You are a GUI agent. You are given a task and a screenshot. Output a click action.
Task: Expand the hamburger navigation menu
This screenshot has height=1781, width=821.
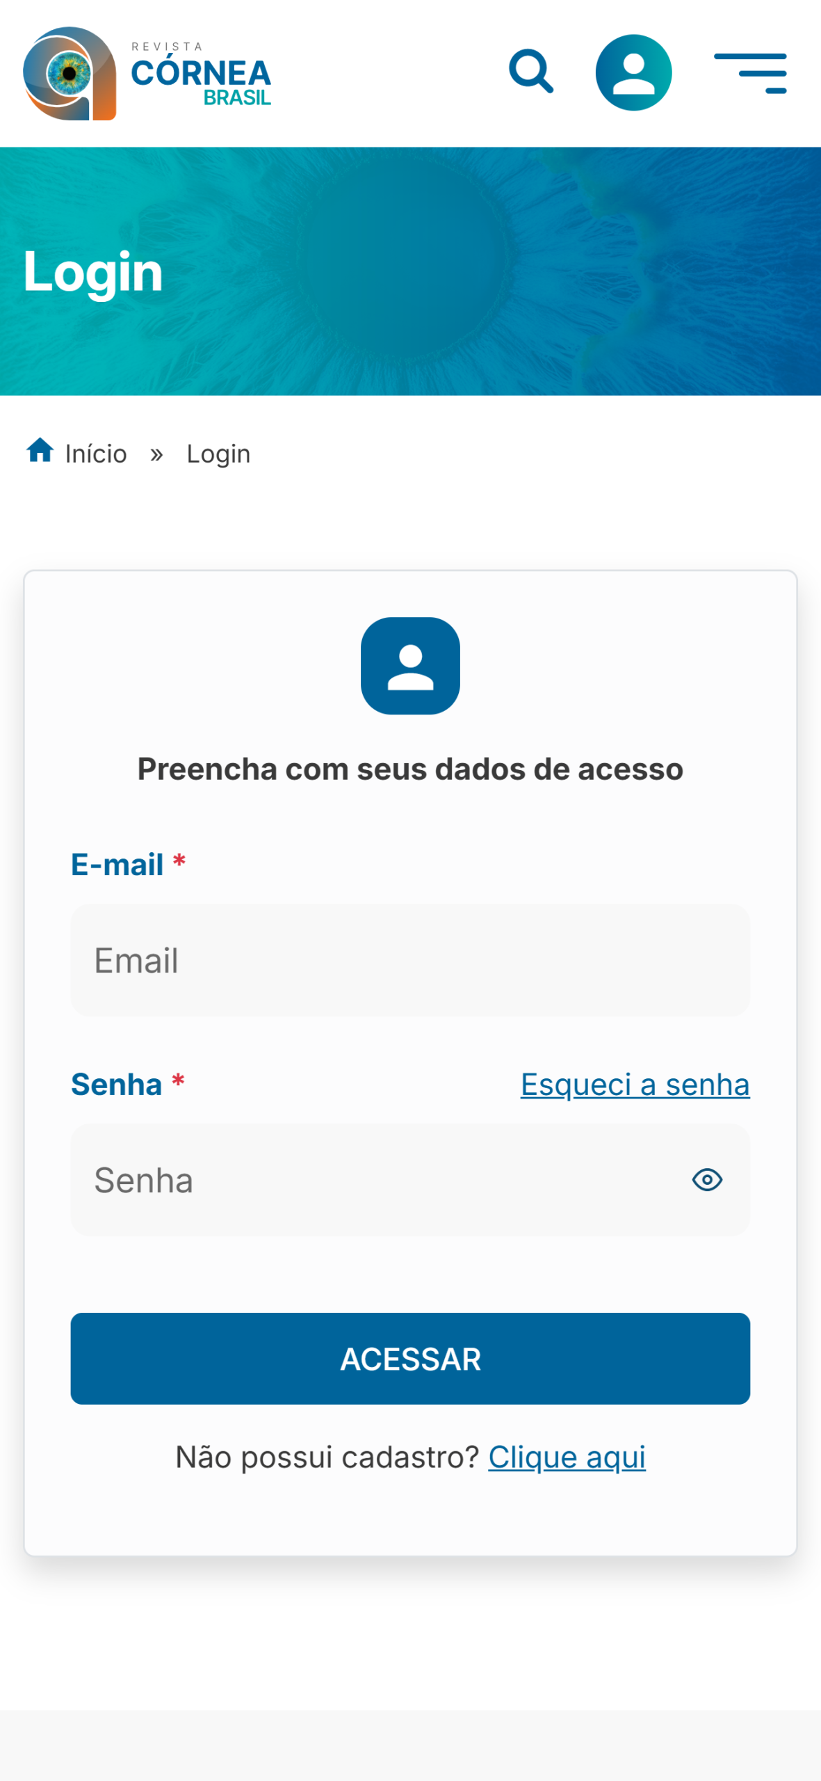(750, 72)
